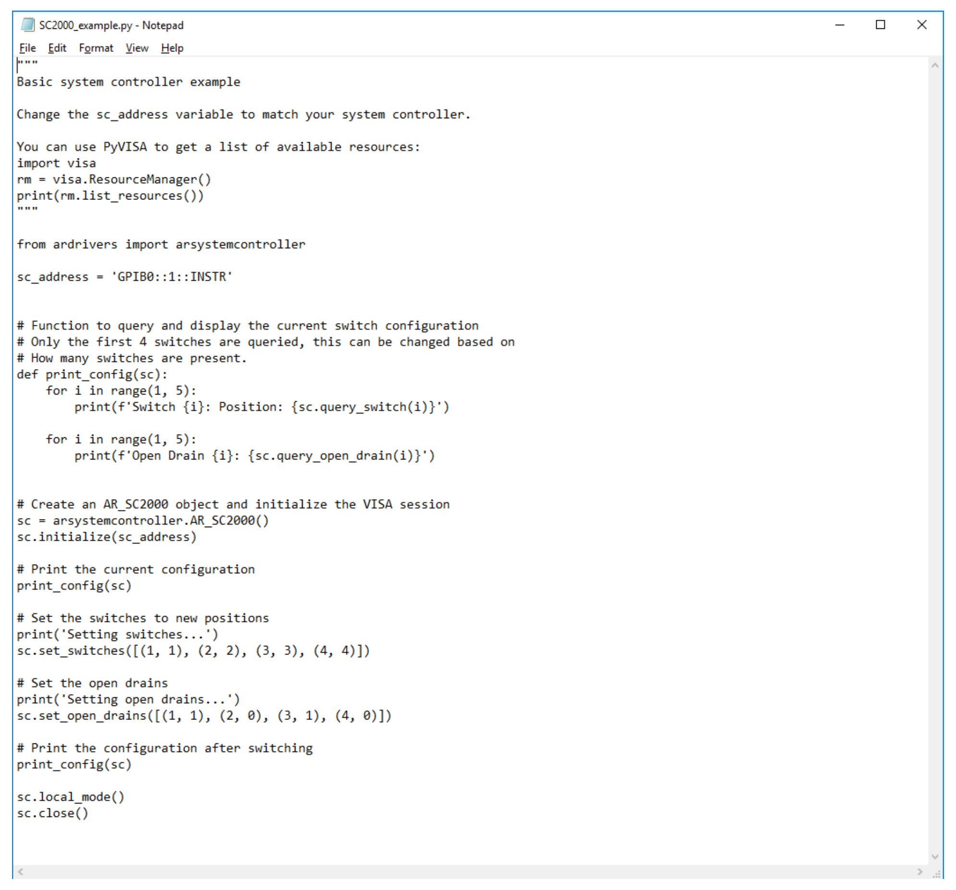Click on the sc.close() line
The image size is (956, 890).
[x=53, y=814]
